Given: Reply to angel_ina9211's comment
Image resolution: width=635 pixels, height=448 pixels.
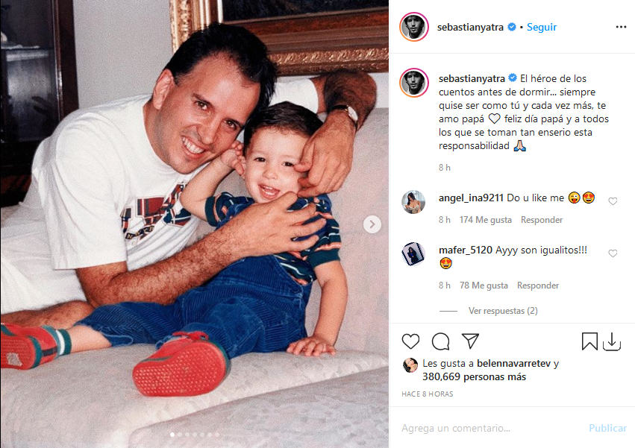Looking at the screenshot, I should [x=542, y=220].
